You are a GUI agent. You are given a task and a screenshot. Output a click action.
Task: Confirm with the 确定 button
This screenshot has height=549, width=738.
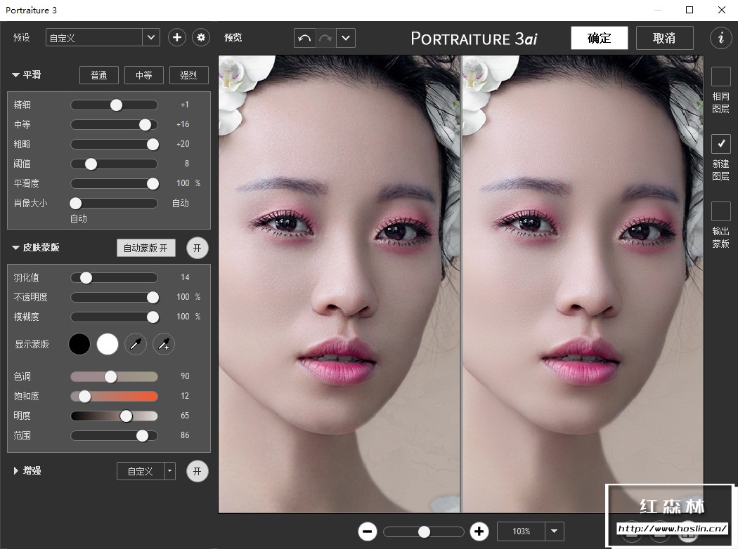coord(599,38)
